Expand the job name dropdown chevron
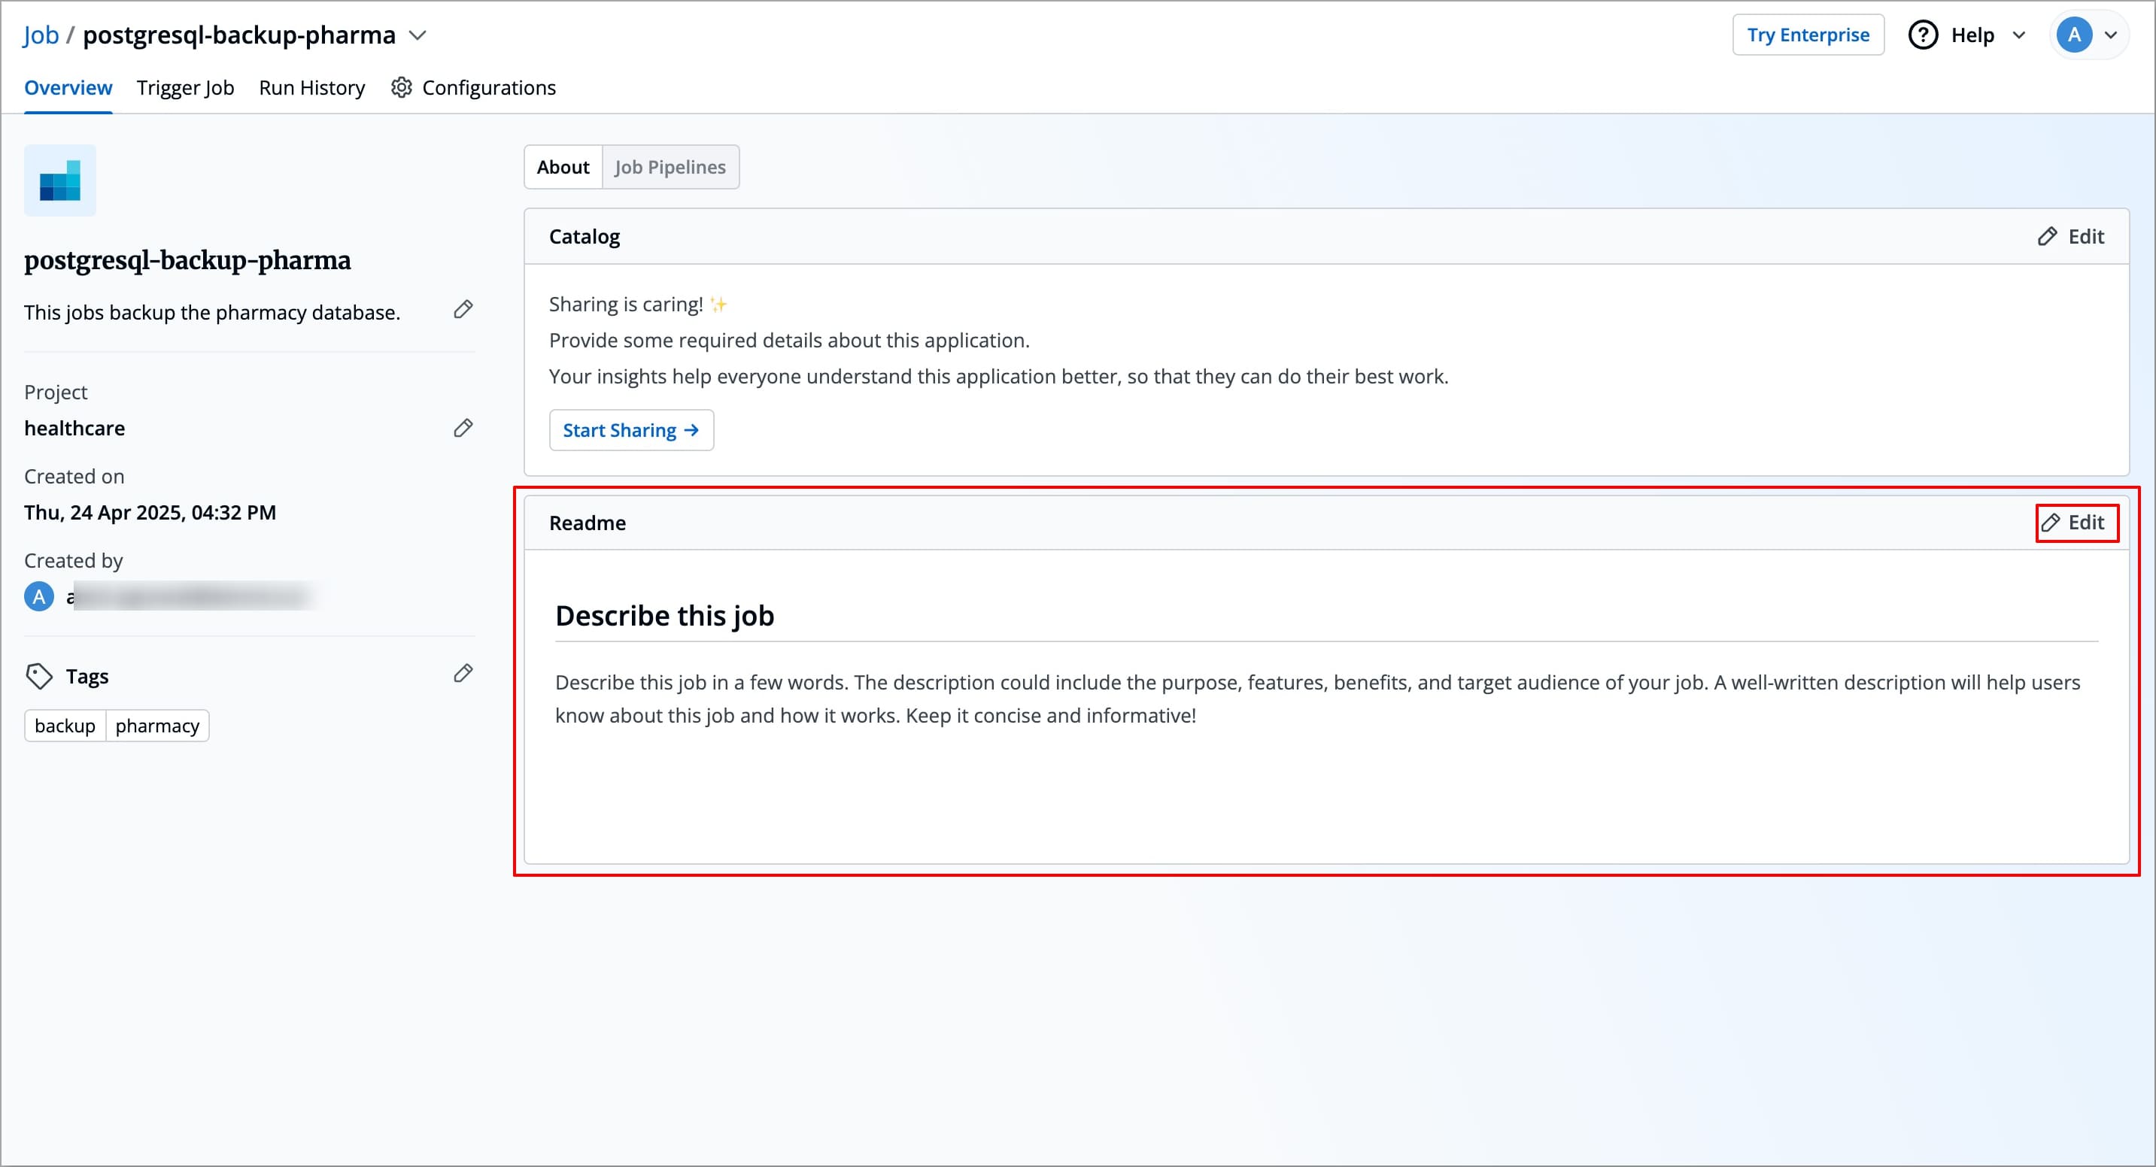The image size is (2156, 1167). pyautogui.click(x=418, y=35)
